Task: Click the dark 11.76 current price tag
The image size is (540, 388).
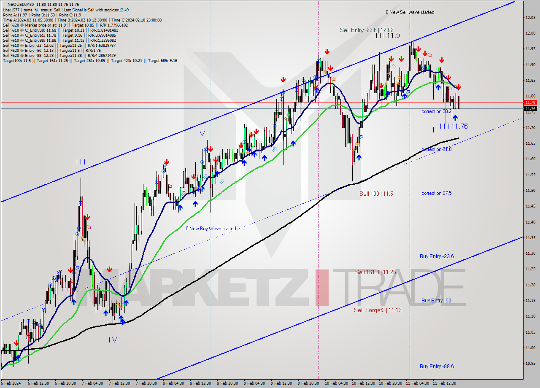Action: [530, 108]
